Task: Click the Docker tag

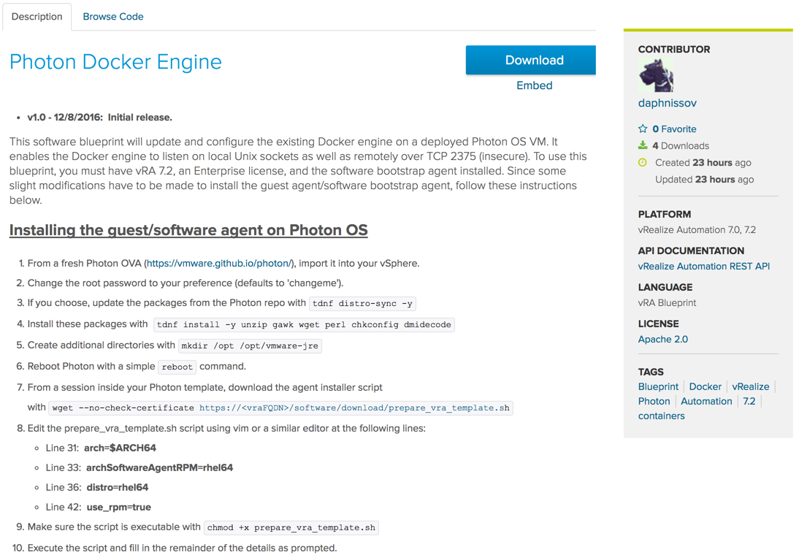Action: 705,386
